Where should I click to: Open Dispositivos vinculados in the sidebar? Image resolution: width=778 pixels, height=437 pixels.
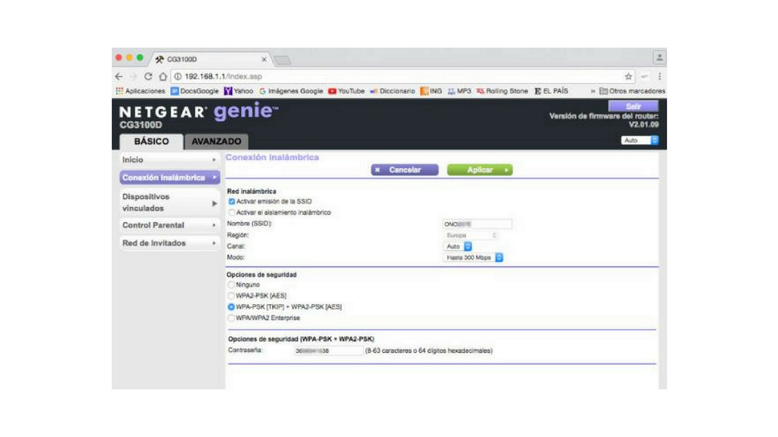169,202
